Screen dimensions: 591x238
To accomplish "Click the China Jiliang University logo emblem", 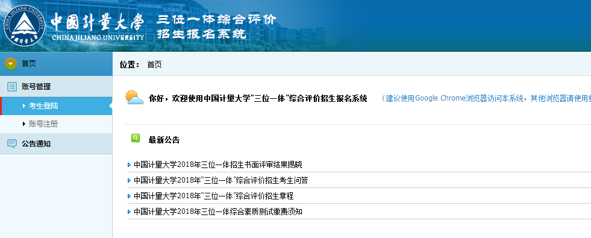I will point(25,25).
